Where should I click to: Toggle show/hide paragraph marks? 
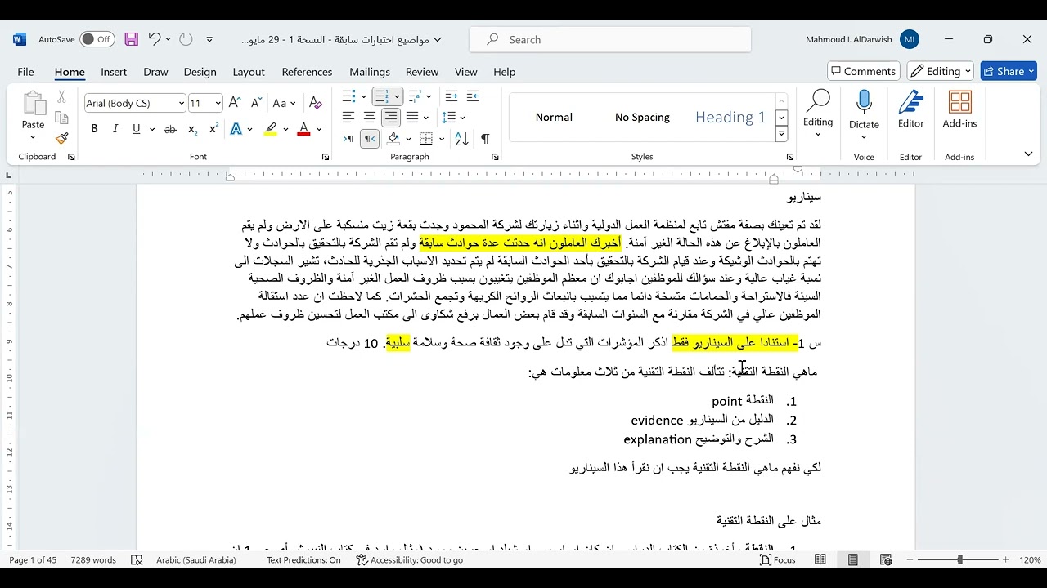pos(485,139)
